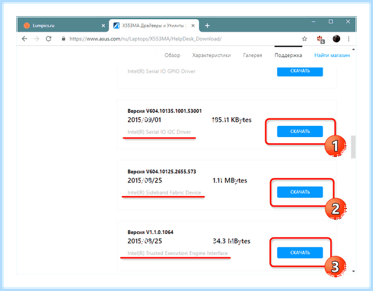Click the site lock icon
The width and height of the screenshot is (373, 291).
coord(63,38)
